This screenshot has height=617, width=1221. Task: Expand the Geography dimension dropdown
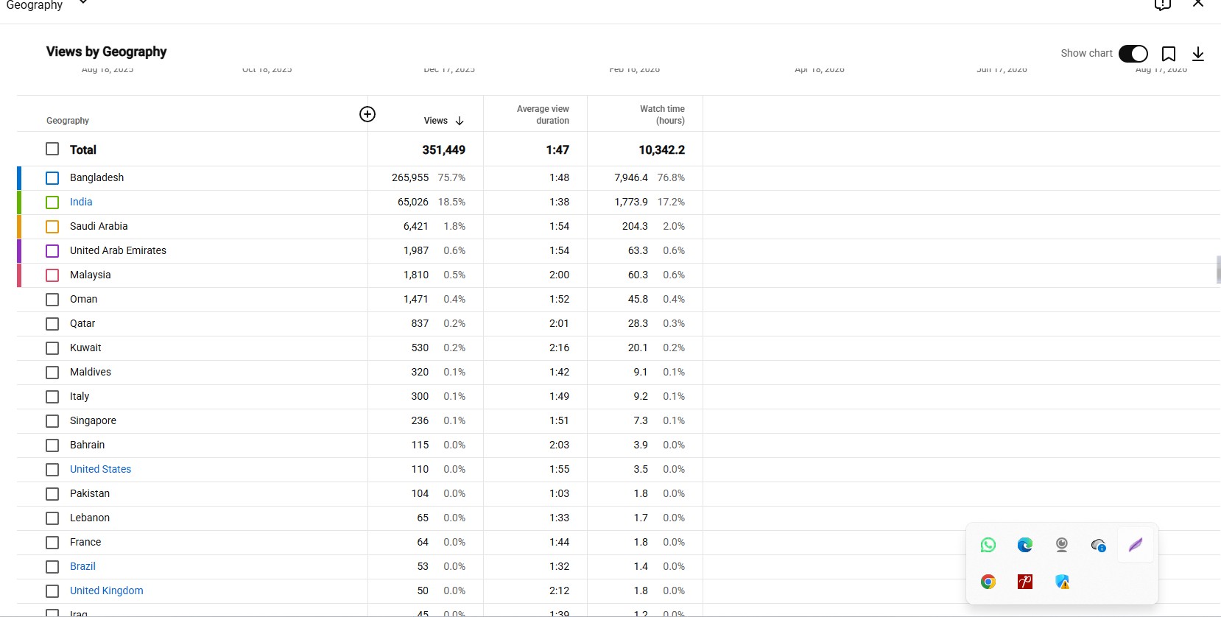click(x=83, y=3)
